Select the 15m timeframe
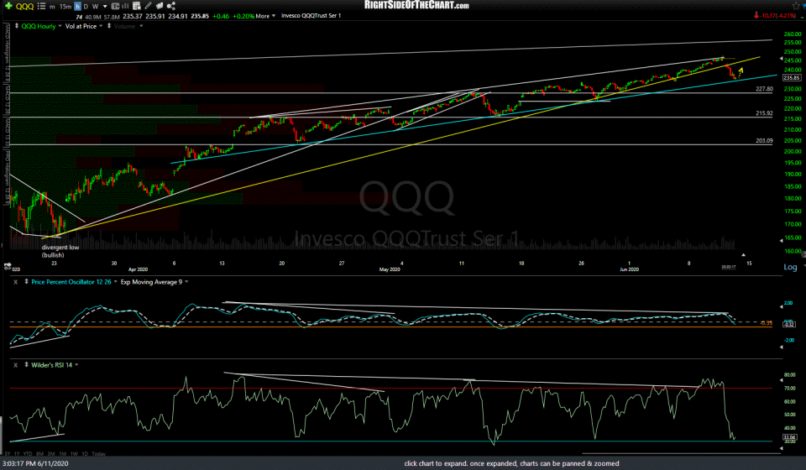 click(x=65, y=7)
